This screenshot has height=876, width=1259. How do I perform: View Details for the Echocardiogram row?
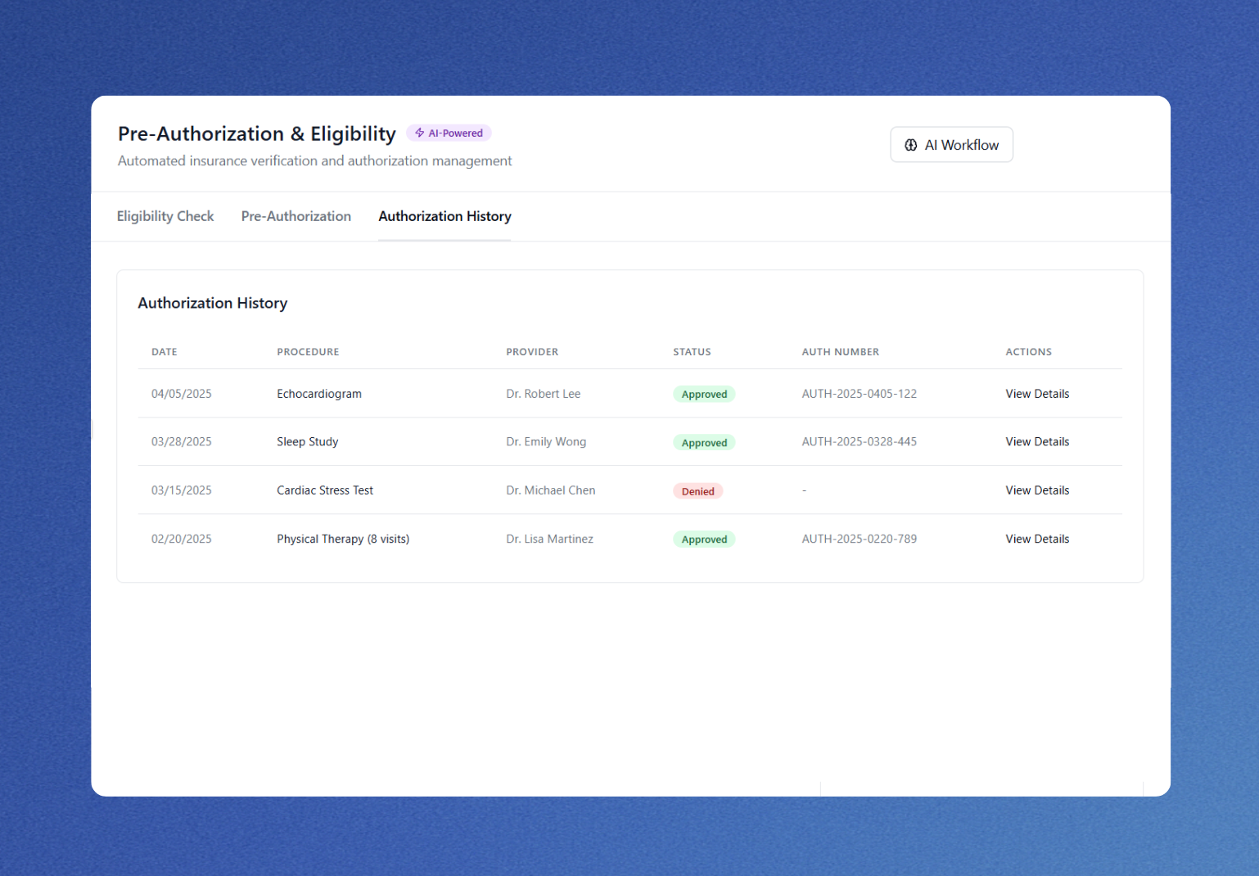tap(1037, 394)
